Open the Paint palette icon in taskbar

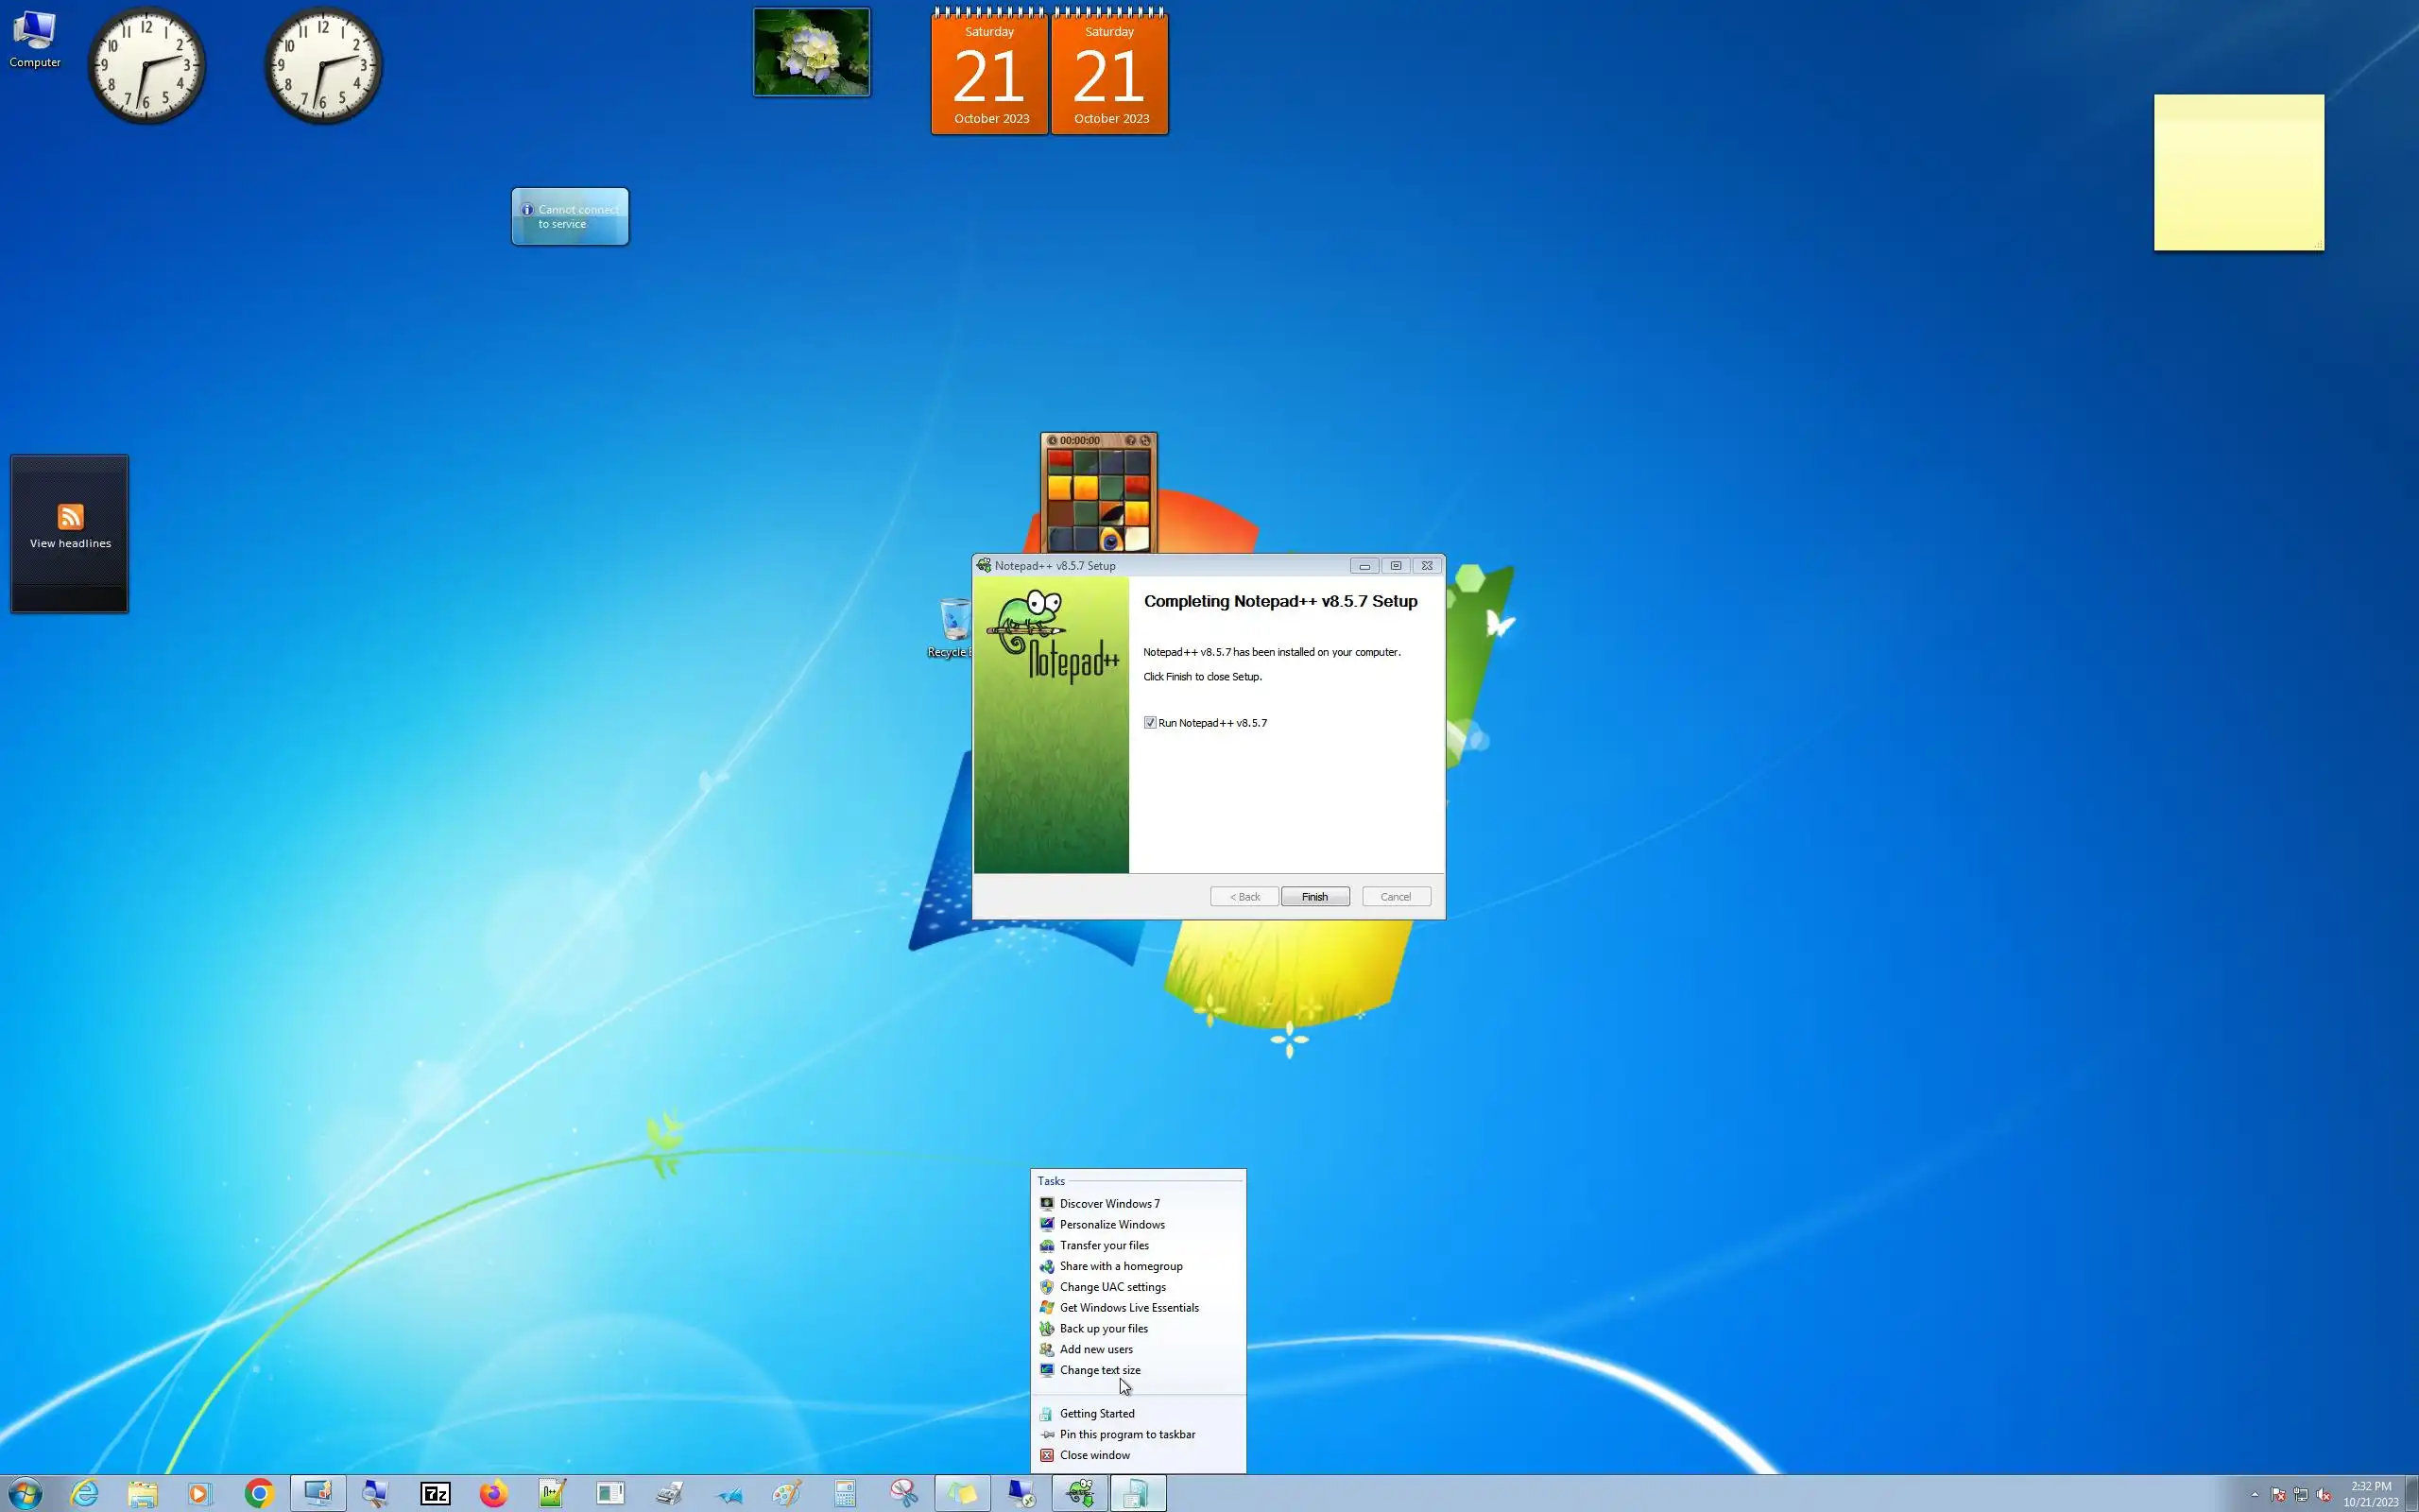(x=787, y=1493)
